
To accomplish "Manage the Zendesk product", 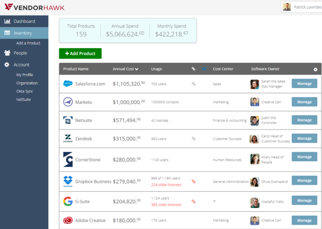I will 304,138.
